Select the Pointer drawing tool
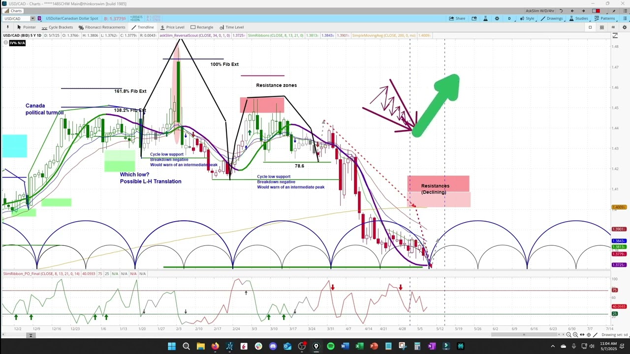The width and height of the screenshot is (630, 354). point(26,27)
